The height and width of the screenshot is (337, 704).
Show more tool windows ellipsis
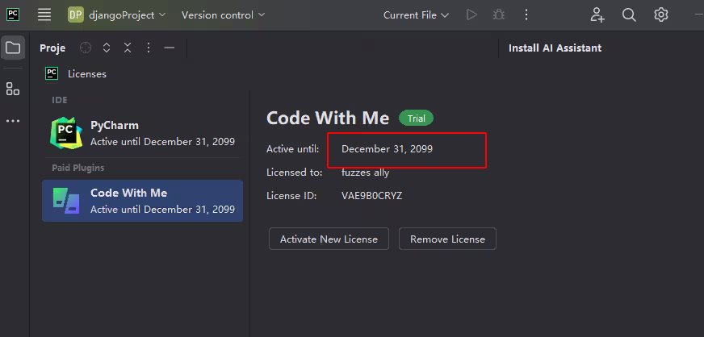pos(13,121)
